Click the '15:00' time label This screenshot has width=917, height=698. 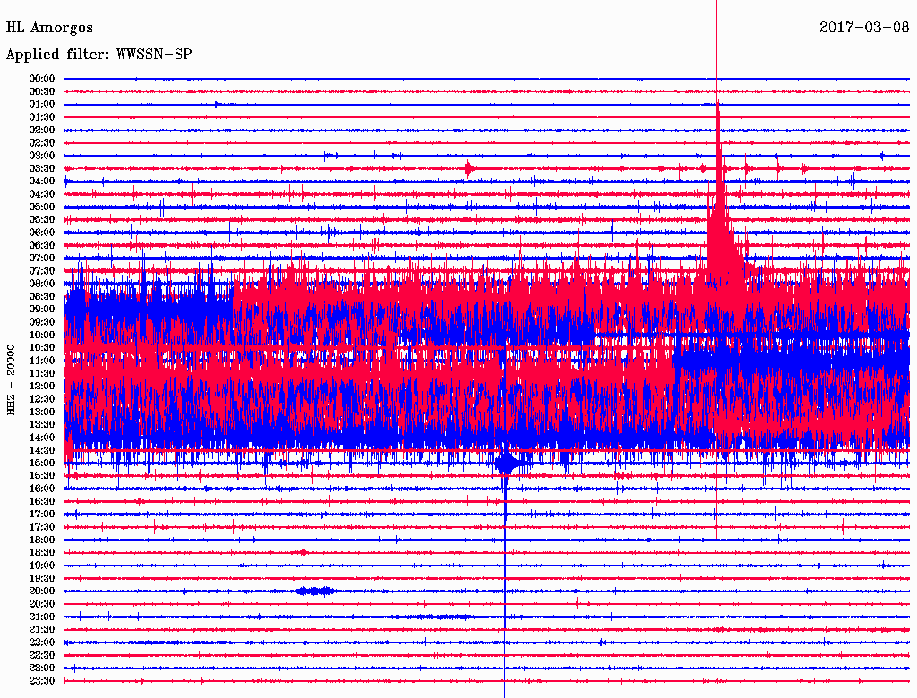(x=42, y=463)
